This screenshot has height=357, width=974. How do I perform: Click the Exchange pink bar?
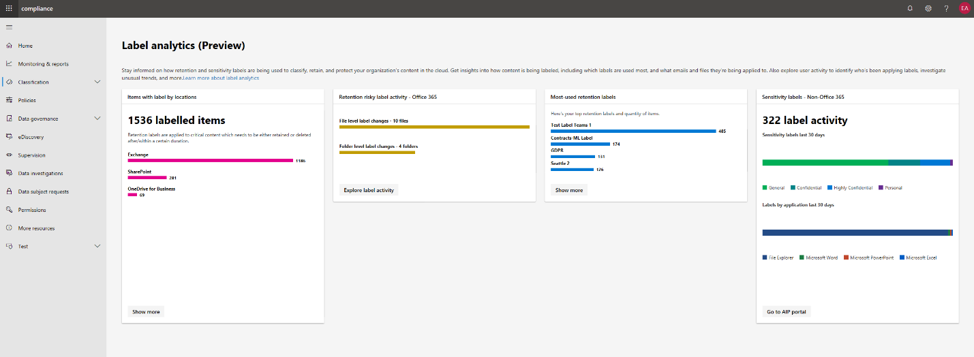click(x=210, y=161)
